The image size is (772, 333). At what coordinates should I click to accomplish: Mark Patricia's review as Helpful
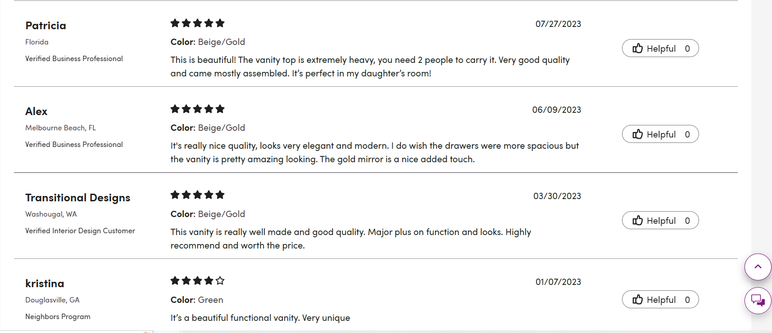click(660, 49)
